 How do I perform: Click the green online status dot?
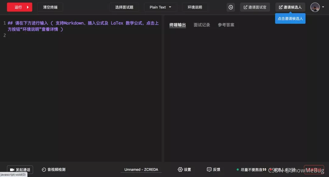click(x=238, y=169)
